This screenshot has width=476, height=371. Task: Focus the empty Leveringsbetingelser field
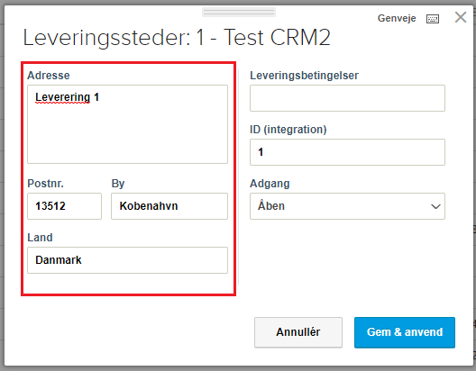pyautogui.click(x=347, y=98)
